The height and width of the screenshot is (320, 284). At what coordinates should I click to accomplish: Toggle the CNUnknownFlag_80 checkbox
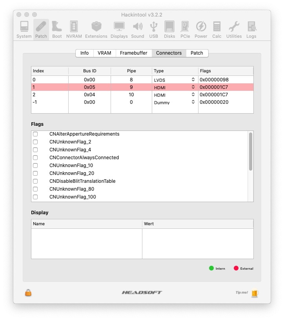35,189
